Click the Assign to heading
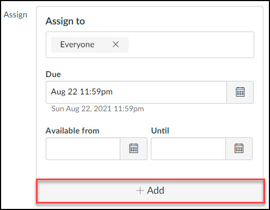 pos(65,21)
